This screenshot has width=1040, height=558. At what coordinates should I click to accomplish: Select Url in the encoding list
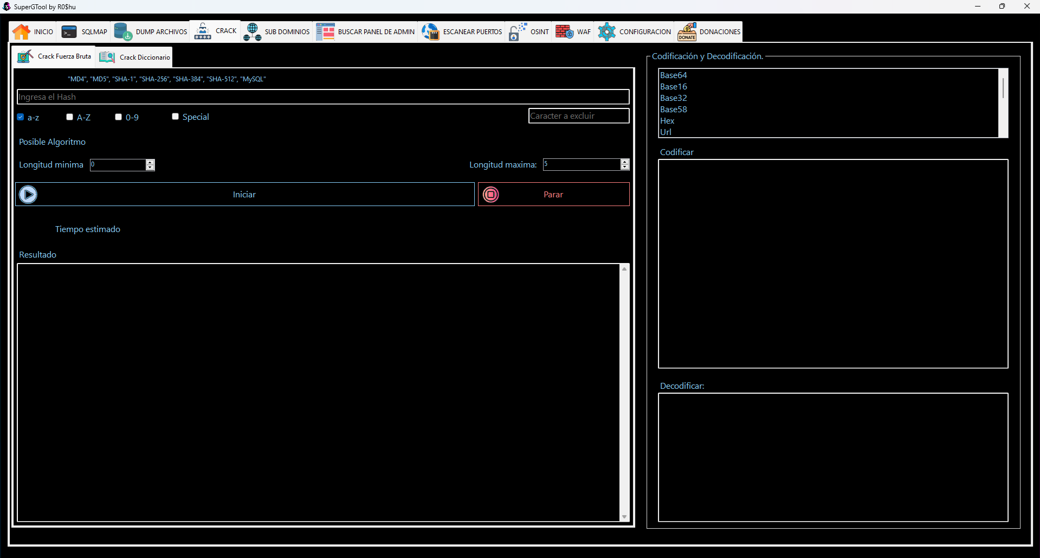click(x=828, y=132)
